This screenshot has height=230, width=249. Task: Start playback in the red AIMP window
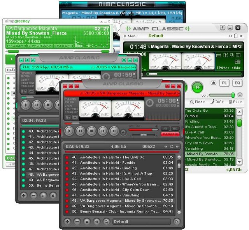point(69,131)
